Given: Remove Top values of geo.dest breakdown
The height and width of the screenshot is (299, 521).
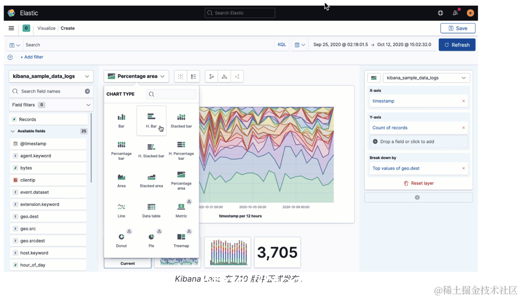Looking at the screenshot, I should pos(463,168).
